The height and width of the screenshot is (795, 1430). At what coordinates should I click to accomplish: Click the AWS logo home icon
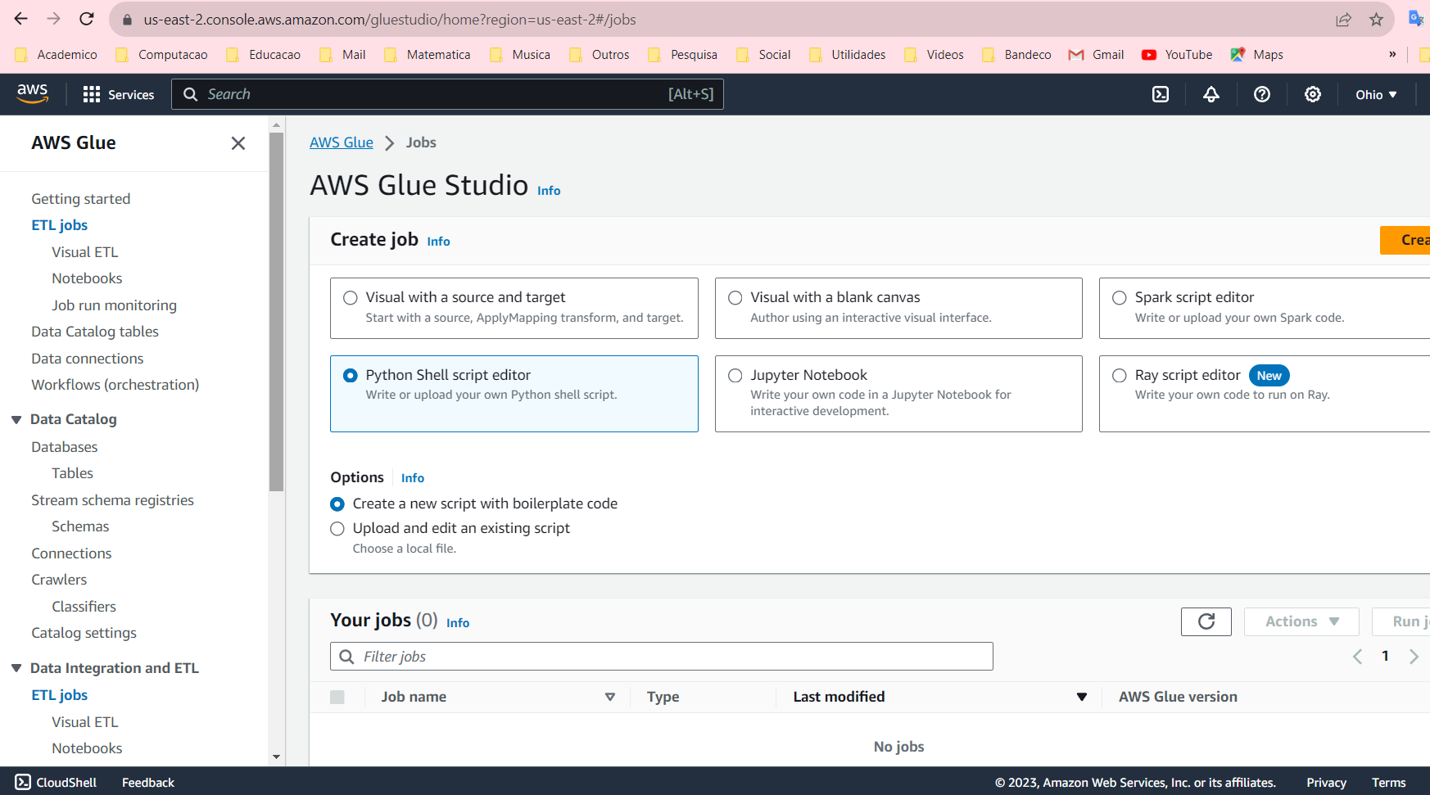click(33, 94)
